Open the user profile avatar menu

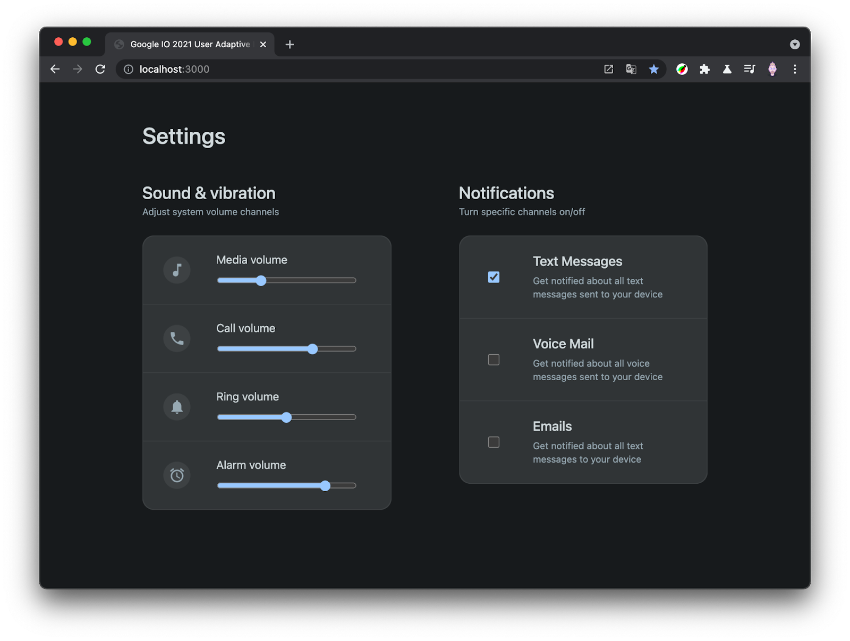[x=772, y=70]
